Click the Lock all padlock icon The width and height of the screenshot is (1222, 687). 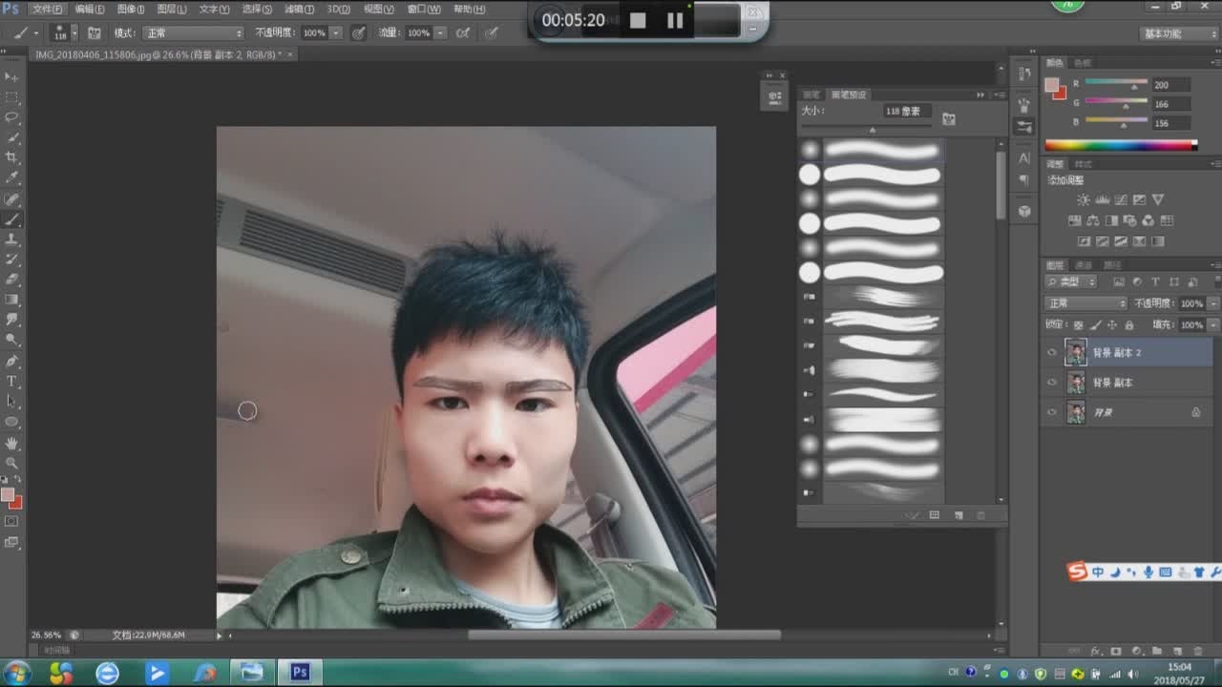(x=1129, y=325)
